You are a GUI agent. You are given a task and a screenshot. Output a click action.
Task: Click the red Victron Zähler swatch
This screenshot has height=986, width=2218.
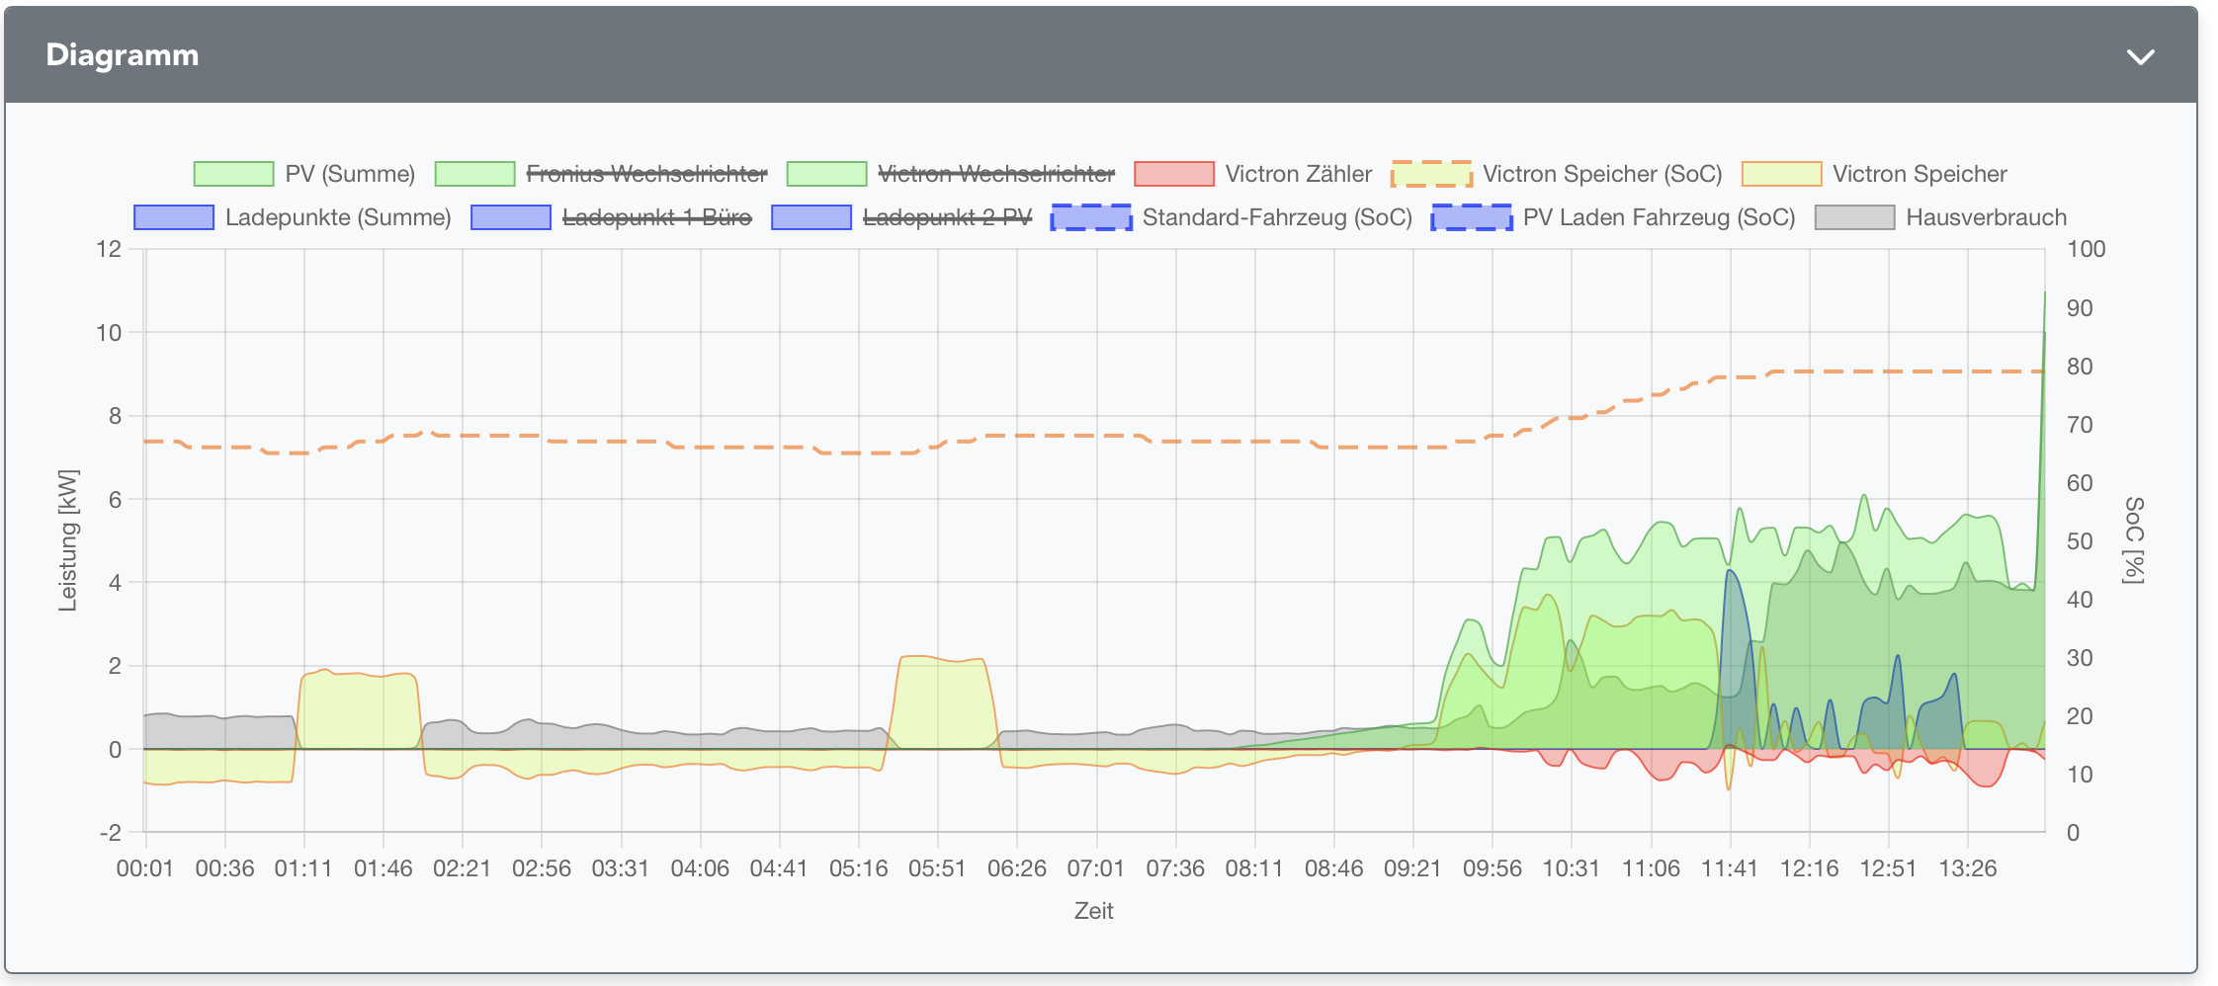click(x=1174, y=174)
